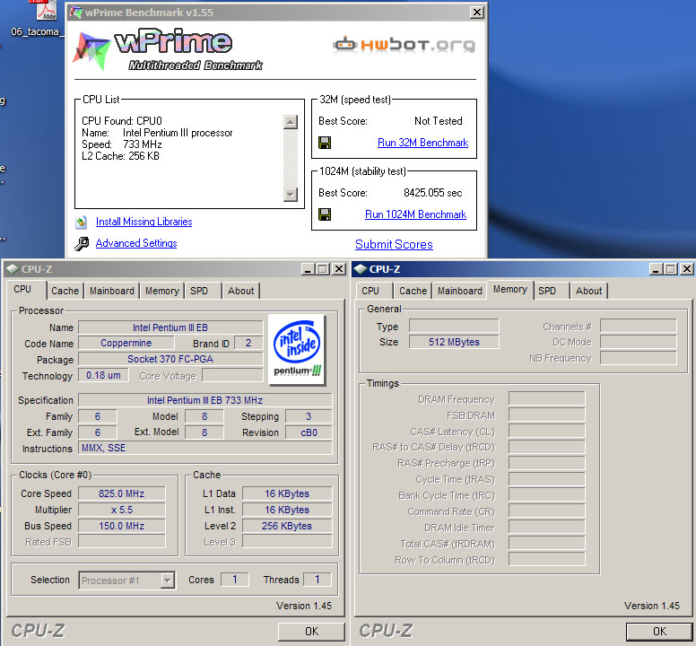
Task: Click the Technology 0.18 um field
Action: [103, 375]
